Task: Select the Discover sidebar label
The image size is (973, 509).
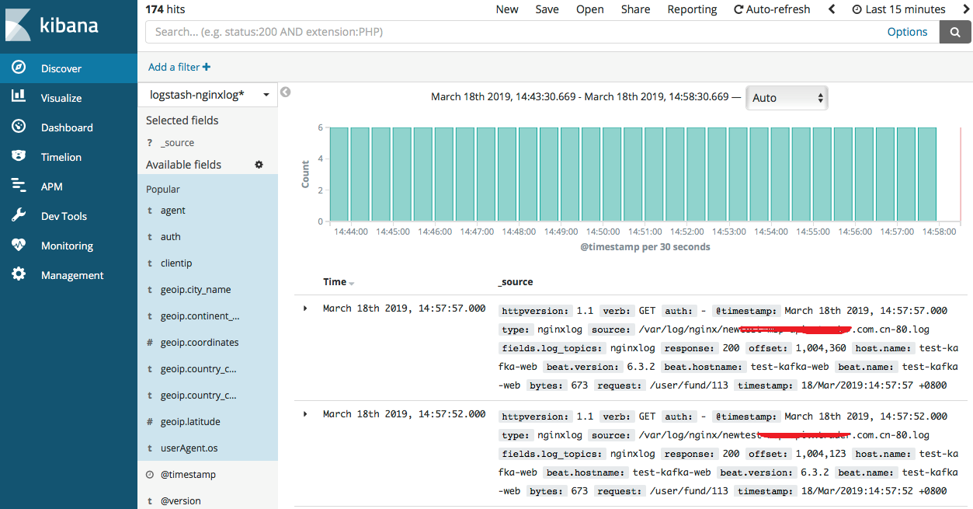Action: point(61,68)
